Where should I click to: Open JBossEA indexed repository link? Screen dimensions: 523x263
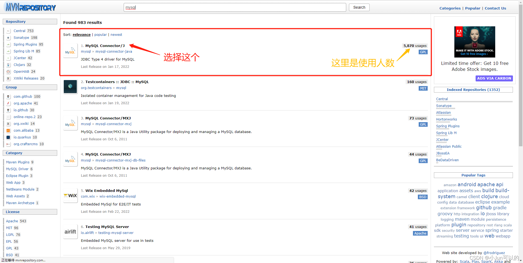click(443, 153)
